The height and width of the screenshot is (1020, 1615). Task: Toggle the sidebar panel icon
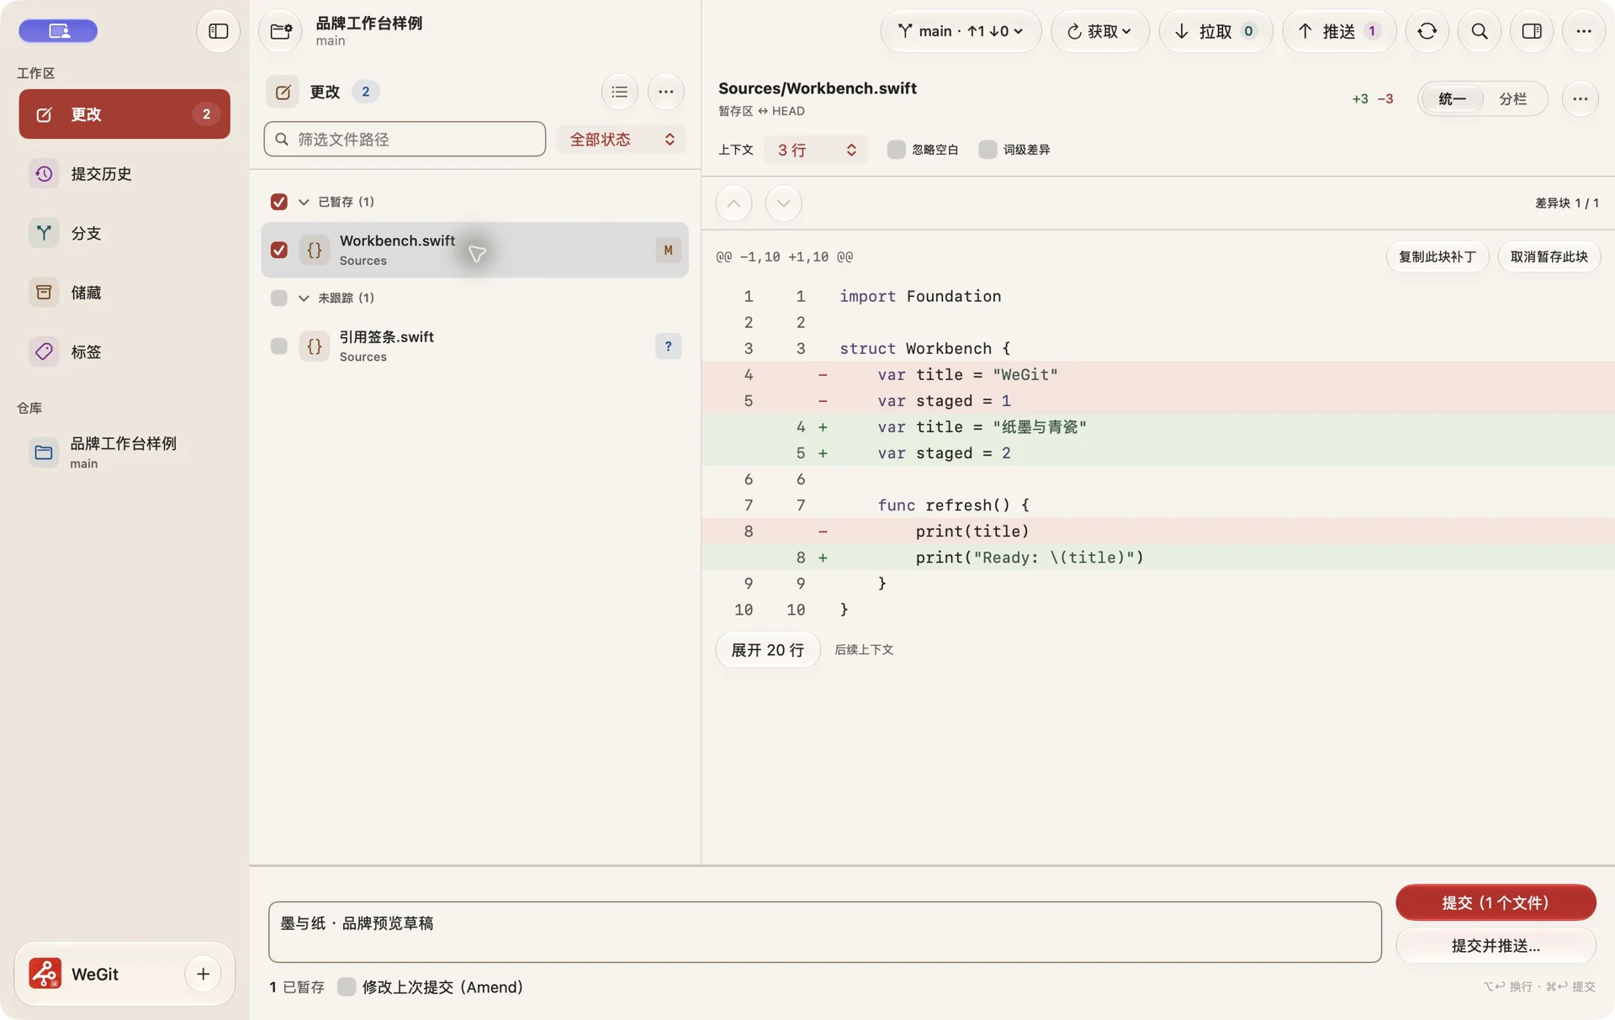tap(219, 31)
